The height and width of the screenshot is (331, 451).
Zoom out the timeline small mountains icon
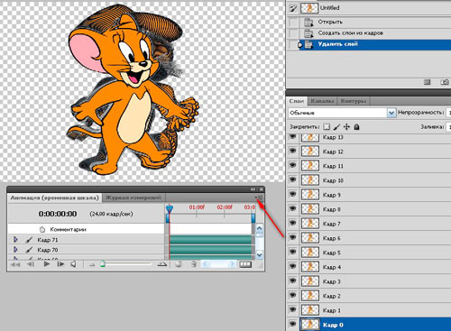(x=92, y=265)
